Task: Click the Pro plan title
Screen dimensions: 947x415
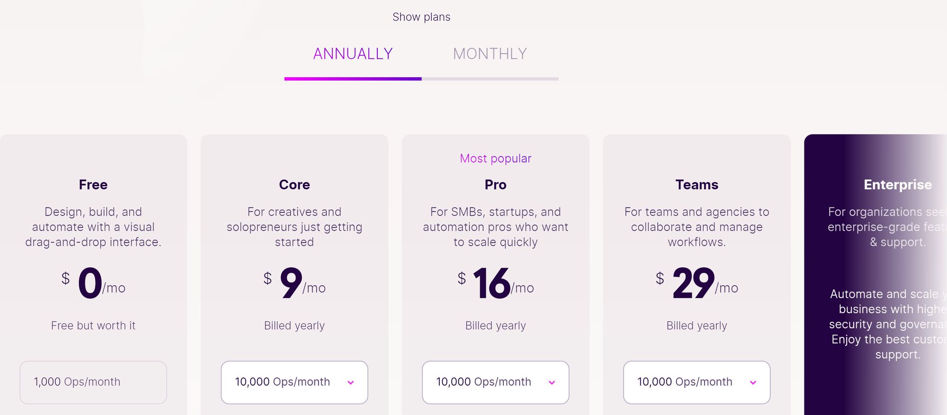Action: coord(495,185)
